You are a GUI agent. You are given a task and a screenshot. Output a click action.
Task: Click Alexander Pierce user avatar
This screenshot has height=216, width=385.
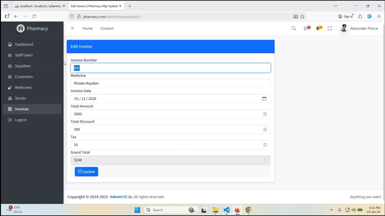click(344, 28)
